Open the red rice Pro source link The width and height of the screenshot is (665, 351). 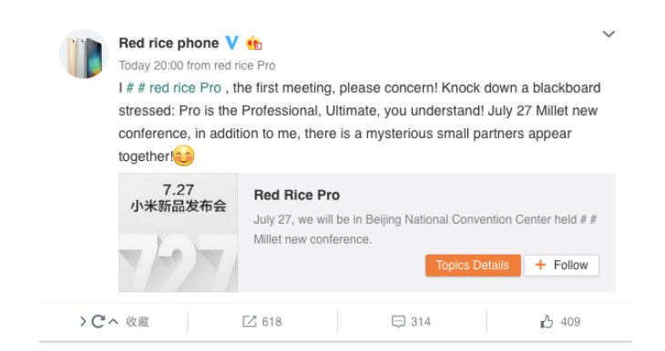(245, 65)
